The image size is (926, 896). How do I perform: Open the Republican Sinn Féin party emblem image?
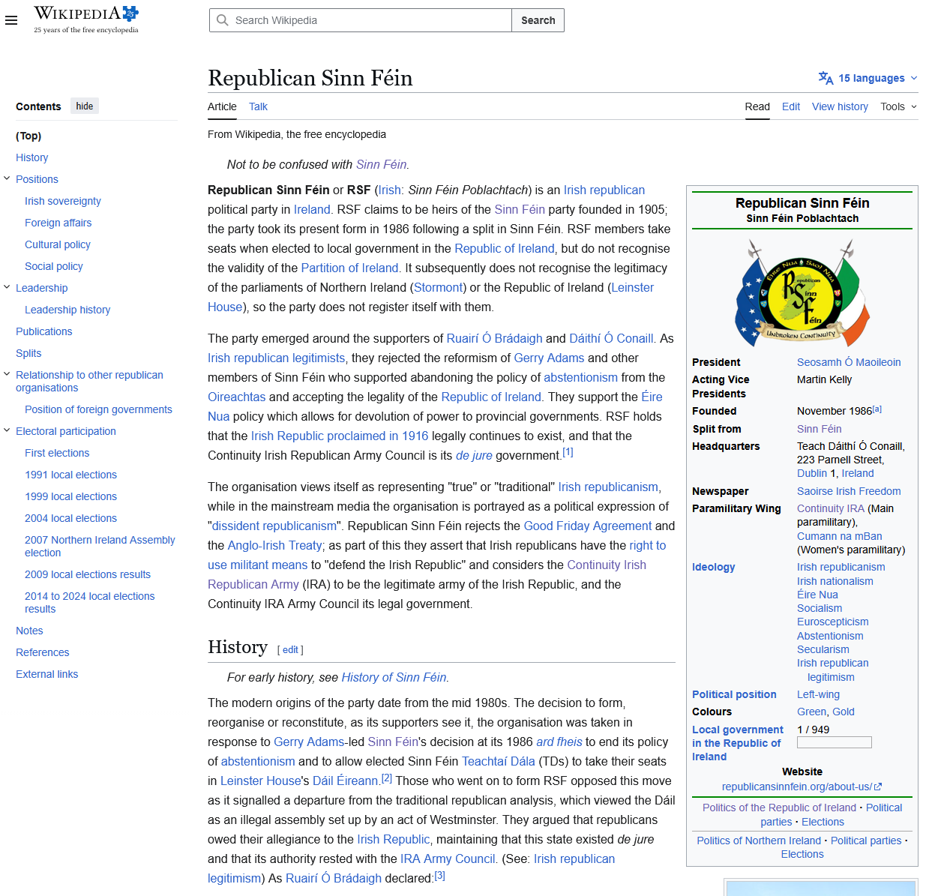[x=802, y=292]
